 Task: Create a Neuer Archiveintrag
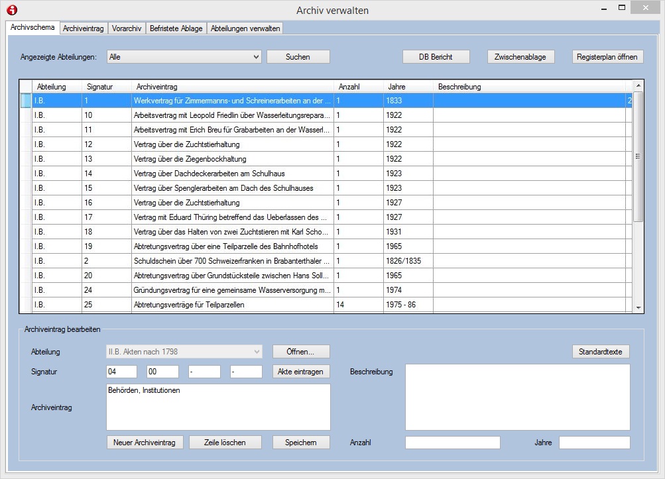144,443
